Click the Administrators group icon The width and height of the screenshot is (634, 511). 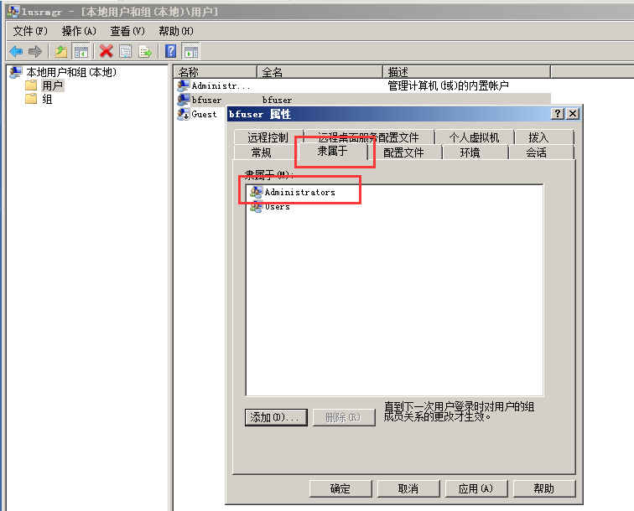coord(256,193)
